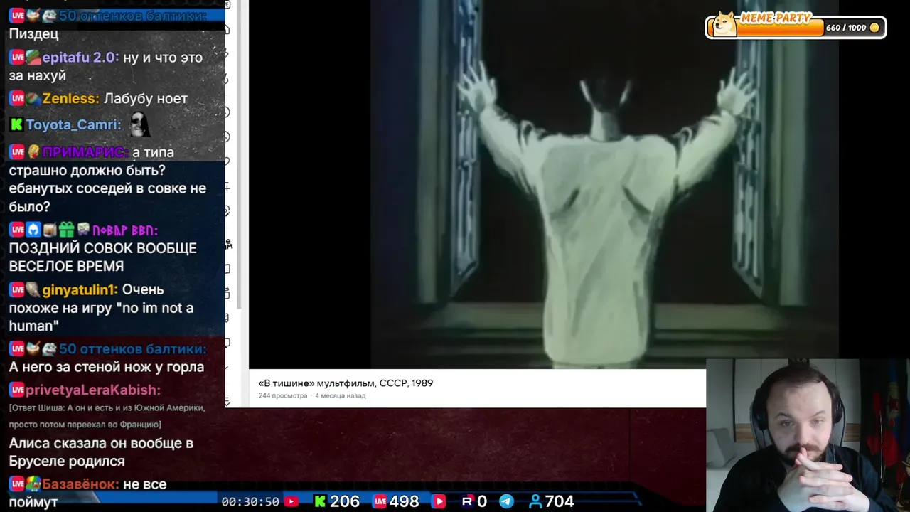Click the MEME PARTY label

coord(776,19)
